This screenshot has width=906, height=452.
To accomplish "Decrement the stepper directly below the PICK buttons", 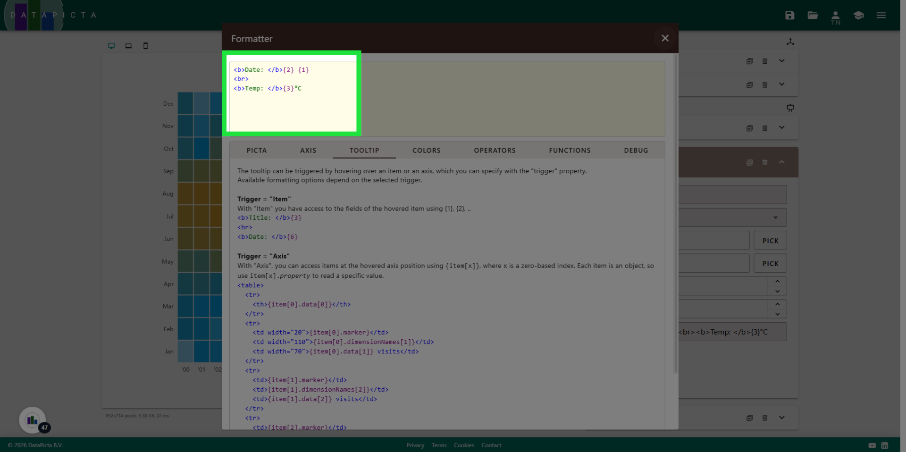I will point(777,291).
